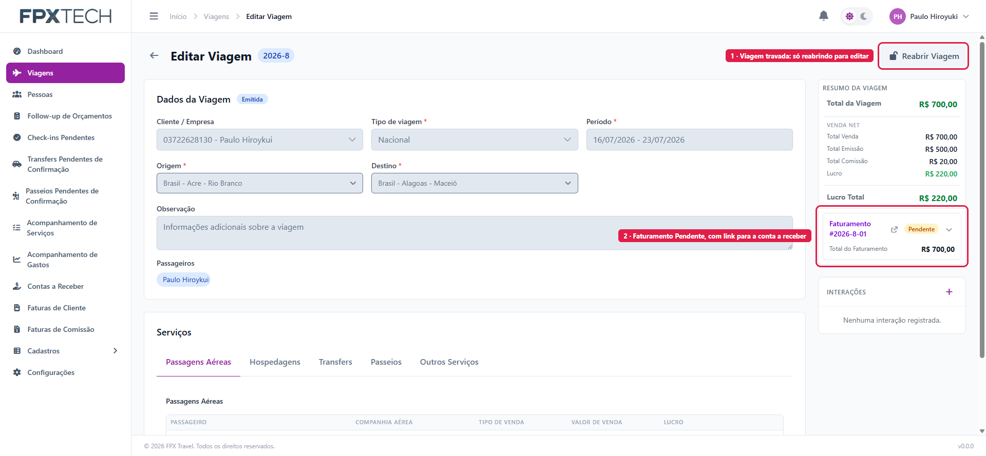
Task: Open the Faturamento external link icon
Action: tap(894, 229)
